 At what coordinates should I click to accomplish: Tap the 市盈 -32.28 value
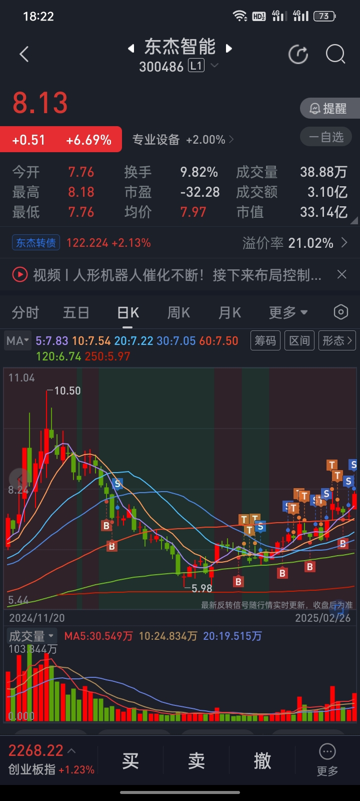[200, 192]
